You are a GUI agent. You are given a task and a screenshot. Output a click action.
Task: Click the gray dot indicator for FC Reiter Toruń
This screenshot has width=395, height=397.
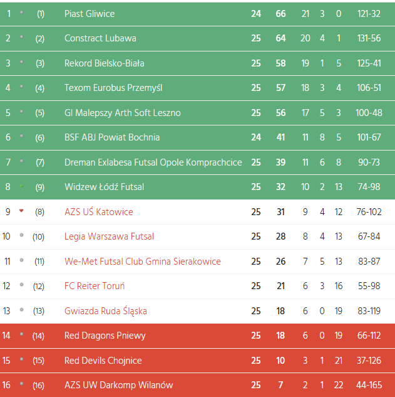click(21, 285)
